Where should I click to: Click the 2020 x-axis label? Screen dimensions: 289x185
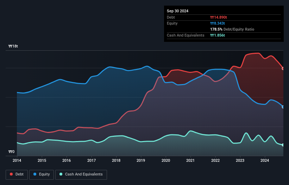(166, 160)
